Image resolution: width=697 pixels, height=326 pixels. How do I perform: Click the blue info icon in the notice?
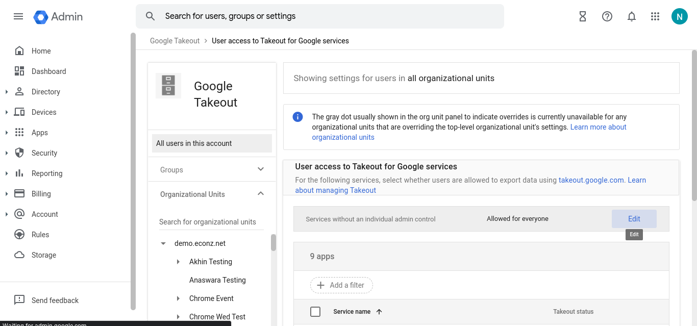point(297,117)
